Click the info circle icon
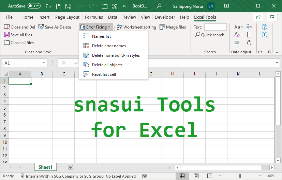 pyautogui.click(x=264, y=35)
